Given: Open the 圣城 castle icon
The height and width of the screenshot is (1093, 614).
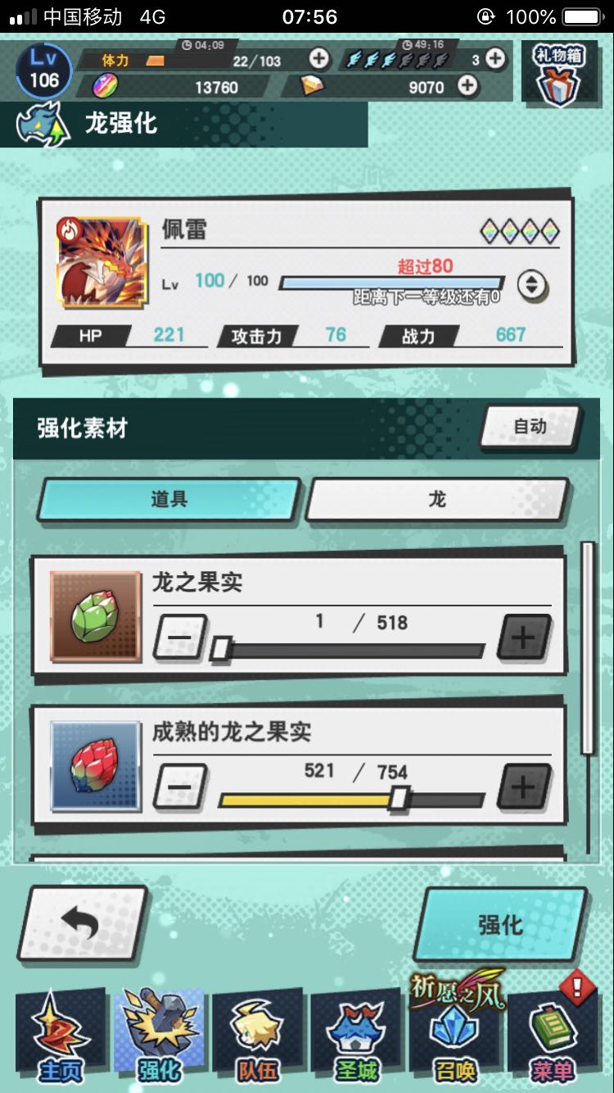Looking at the screenshot, I should pyautogui.click(x=356, y=1036).
